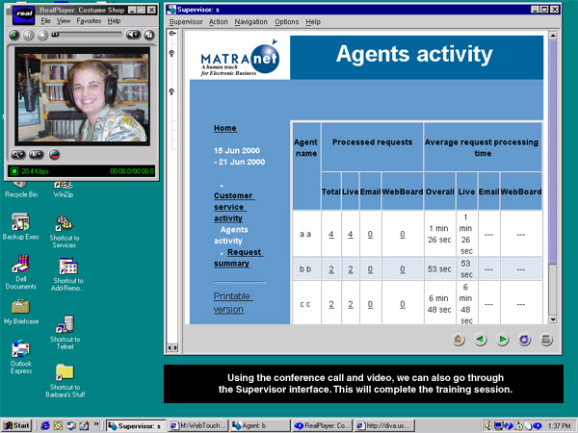Open the Action menu in Supervisor
The image size is (578, 433).
[219, 22]
